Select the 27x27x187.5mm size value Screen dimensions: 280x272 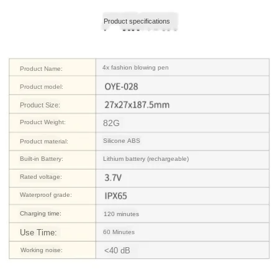(x=137, y=105)
